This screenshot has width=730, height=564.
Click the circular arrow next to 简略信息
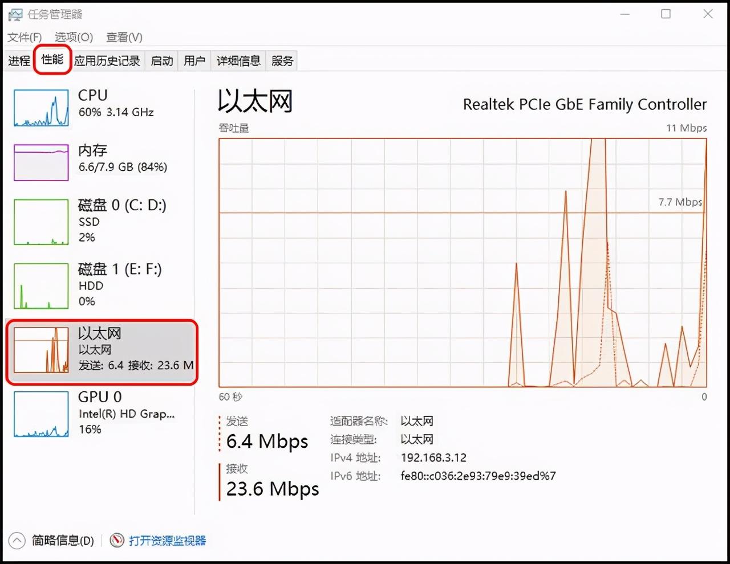click(18, 541)
